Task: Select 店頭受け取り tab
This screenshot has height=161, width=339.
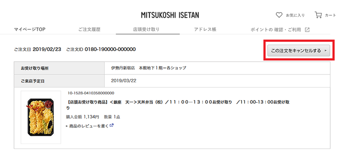Action: (146, 30)
